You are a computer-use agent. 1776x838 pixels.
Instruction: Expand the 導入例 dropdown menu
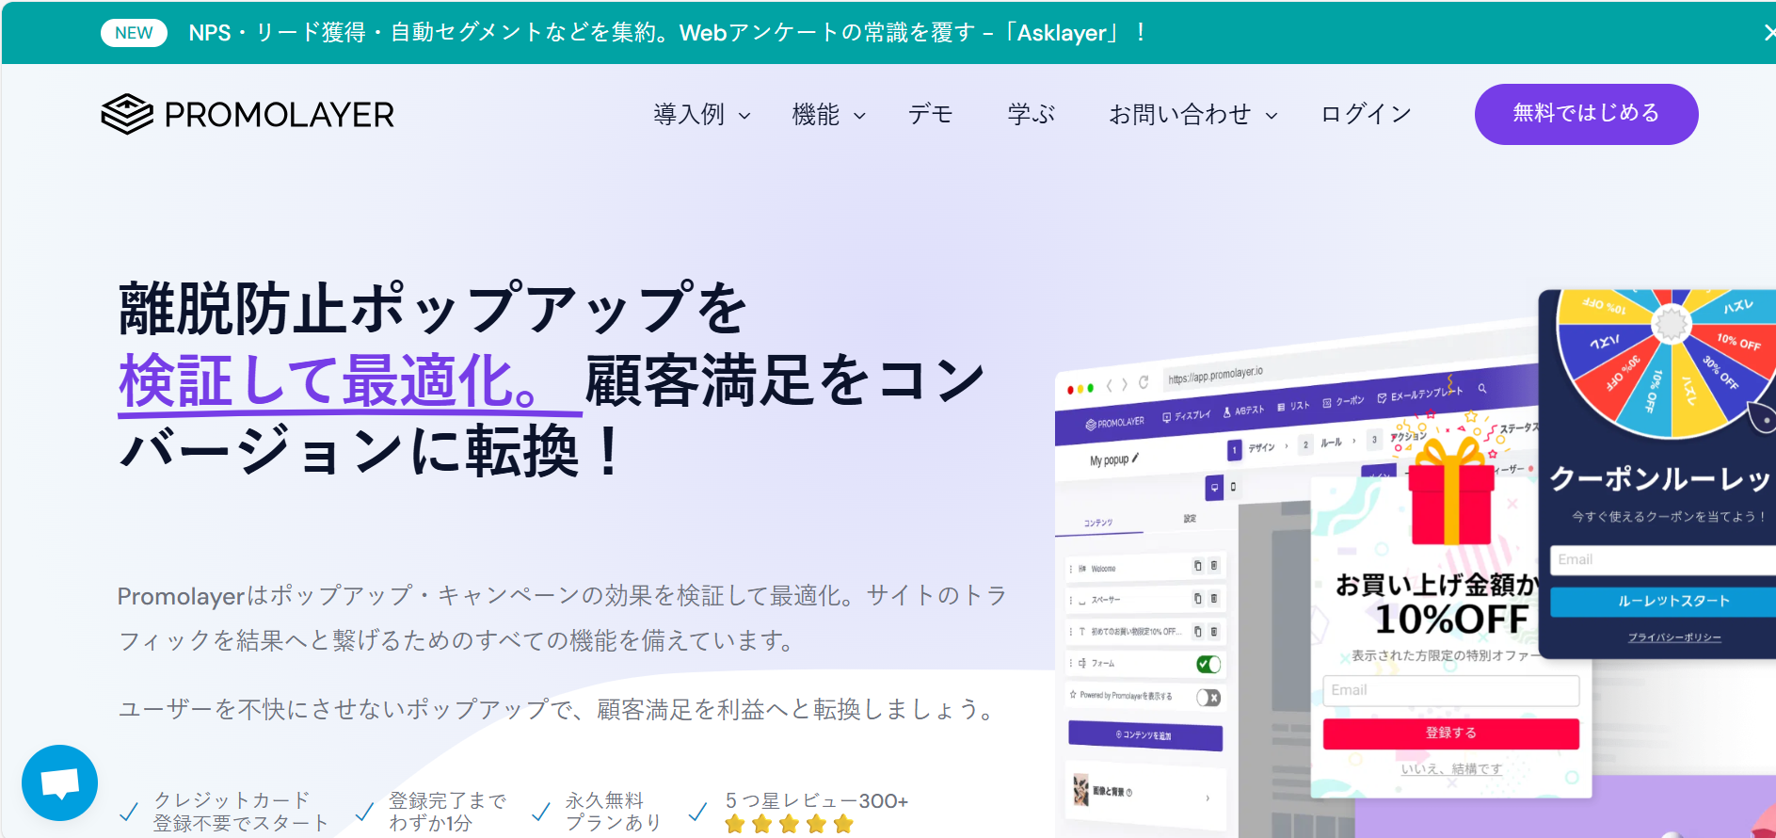[x=701, y=115]
